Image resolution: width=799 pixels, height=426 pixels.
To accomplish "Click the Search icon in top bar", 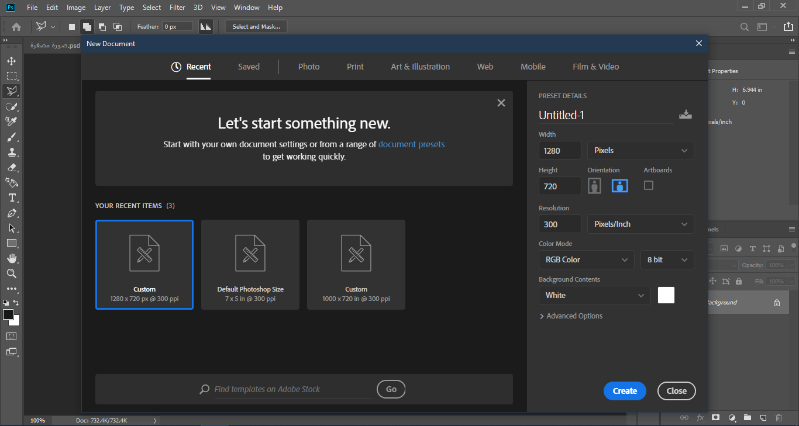I will point(745,27).
